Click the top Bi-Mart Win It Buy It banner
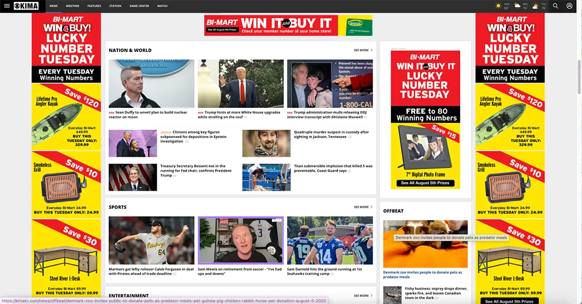This screenshot has height=304, width=582. coord(288,25)
